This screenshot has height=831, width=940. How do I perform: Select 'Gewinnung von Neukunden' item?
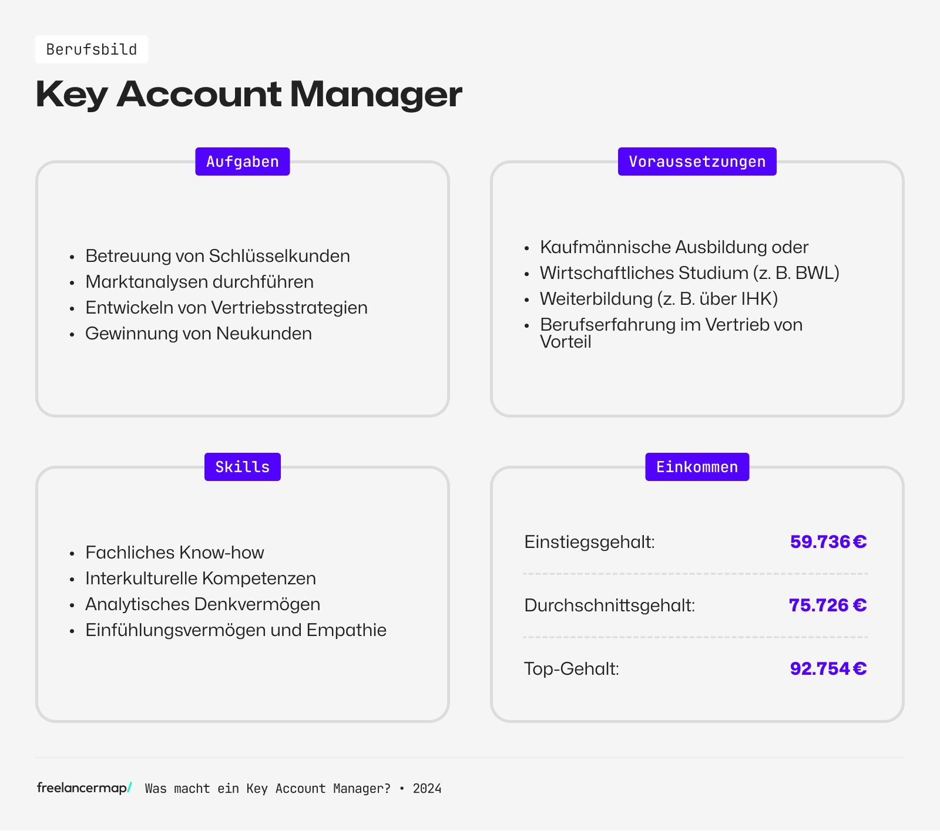pos(199,334)
